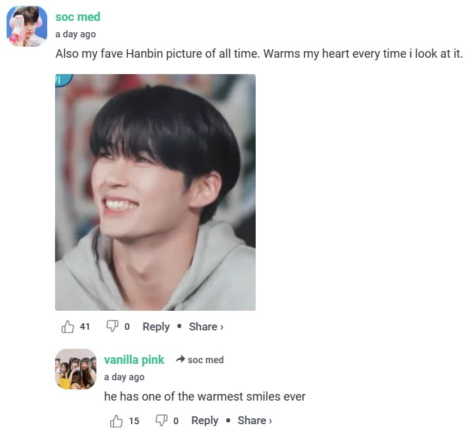Upvote vanilla pink's reply
474x434 pixels.
point(116,421)
